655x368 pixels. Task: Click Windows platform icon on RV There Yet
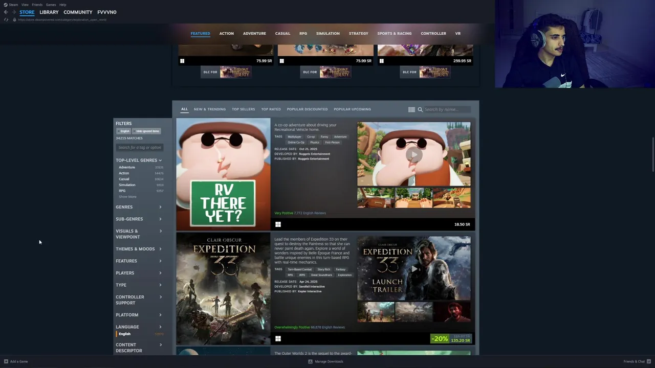point(278,224)
